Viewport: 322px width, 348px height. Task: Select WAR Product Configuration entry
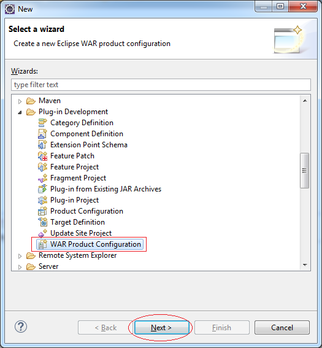(x=96, y=244)
